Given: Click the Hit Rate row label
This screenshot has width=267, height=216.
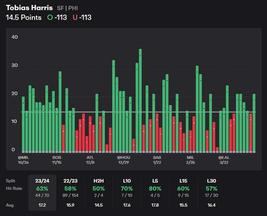Looking at the screenshot, I should coord(14,188).
